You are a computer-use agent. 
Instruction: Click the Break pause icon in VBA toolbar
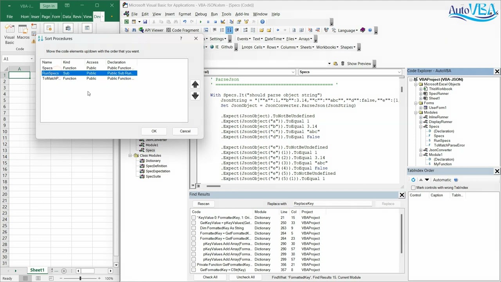(208, 22)
